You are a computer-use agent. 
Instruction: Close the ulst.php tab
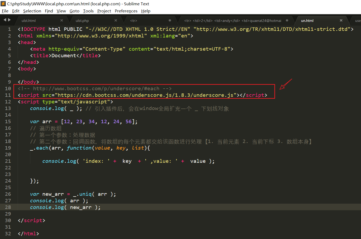click(x=116, y=21)
